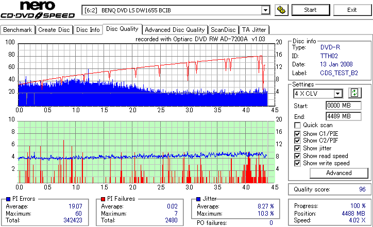
Task: Uncheck Show write speed option
Action: [297, 163]
